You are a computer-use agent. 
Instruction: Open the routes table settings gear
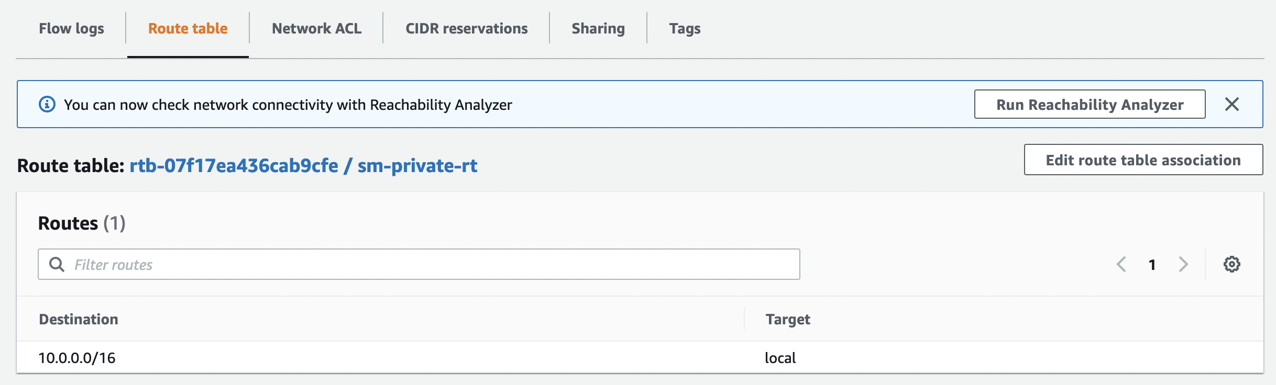(x=1231, y=264)
